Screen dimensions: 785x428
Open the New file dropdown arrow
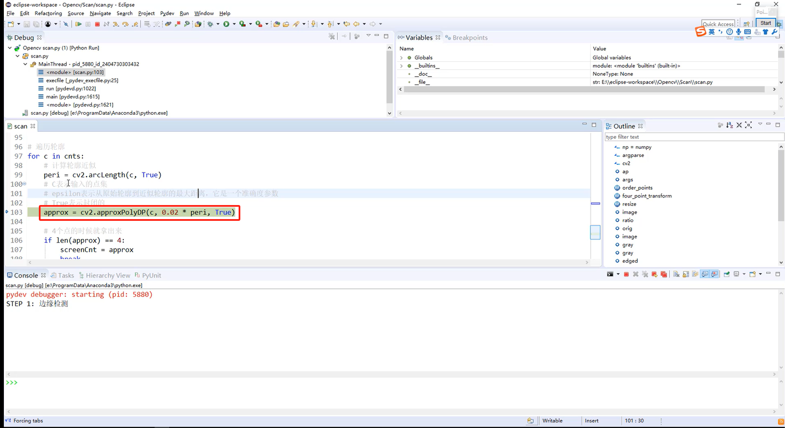coord(18,24)
